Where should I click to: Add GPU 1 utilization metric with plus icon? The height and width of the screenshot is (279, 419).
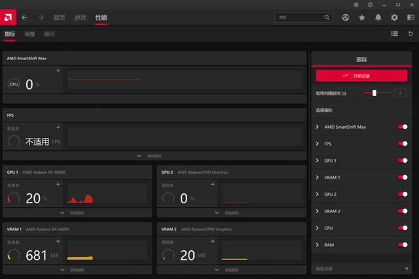pyautogui.click(x=58, y=185)
